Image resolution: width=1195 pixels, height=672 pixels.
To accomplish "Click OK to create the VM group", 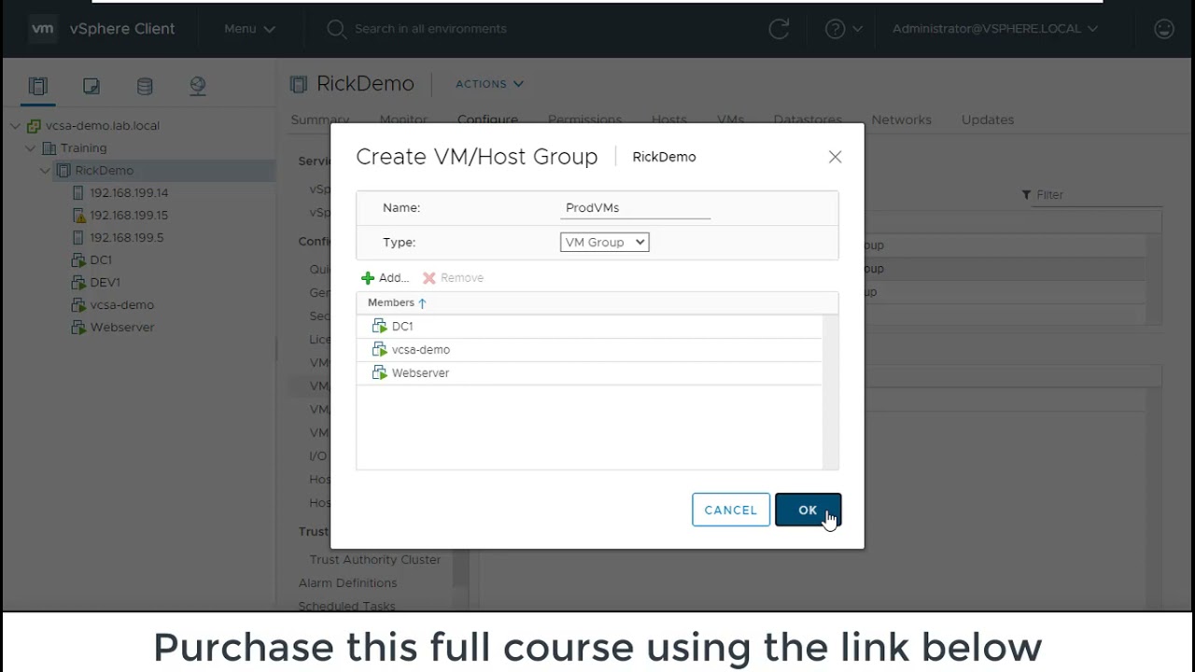I will [808, 510].
